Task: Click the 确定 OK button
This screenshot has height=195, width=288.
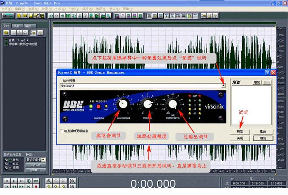Action: 263,138
